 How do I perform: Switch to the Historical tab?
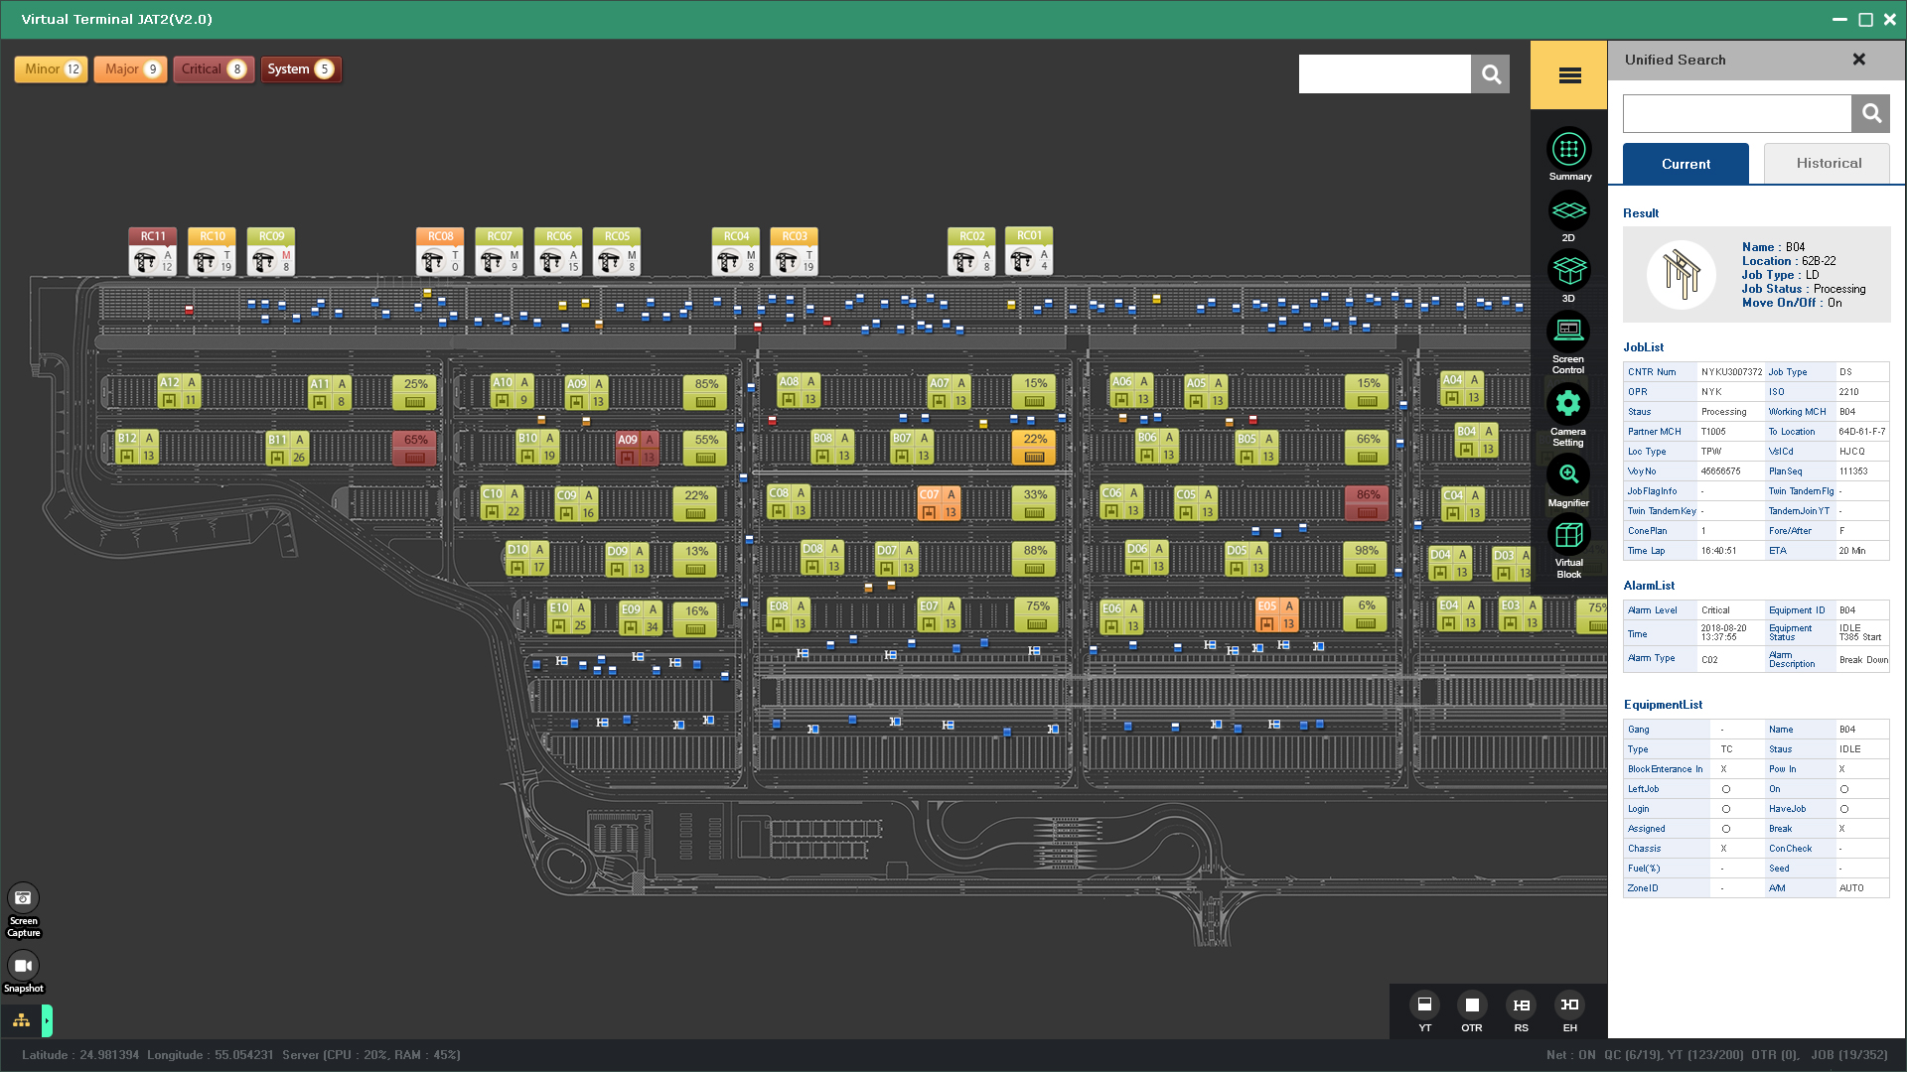click(x=1828, y=164)
